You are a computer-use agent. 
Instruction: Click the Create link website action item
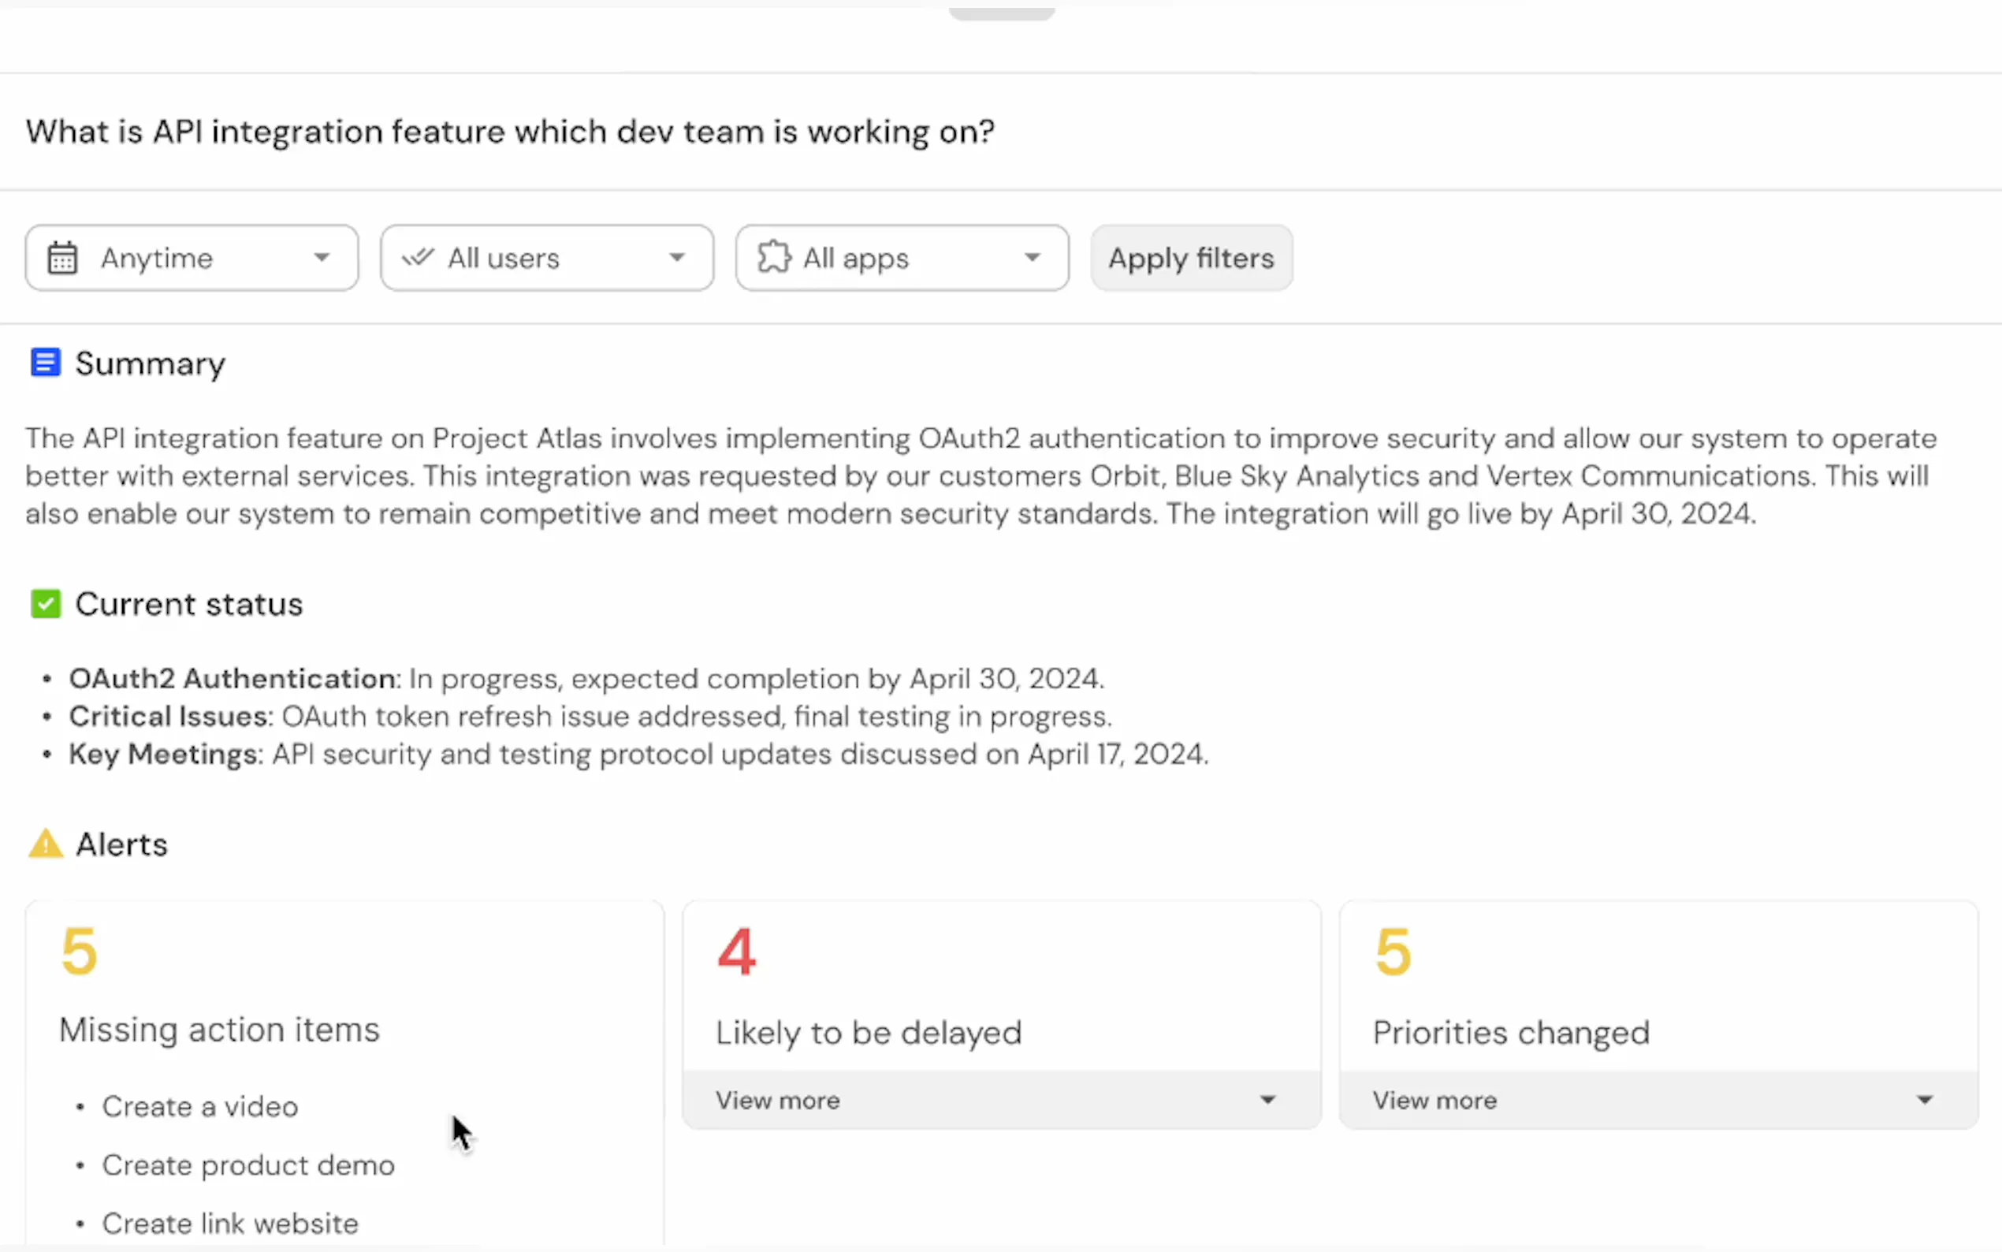pos(230,1223)
